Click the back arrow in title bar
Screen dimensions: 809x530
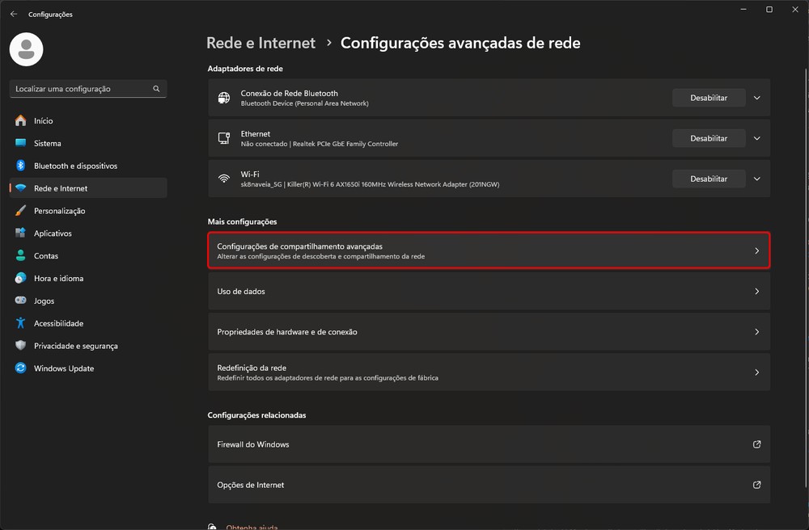pos(14,14)
